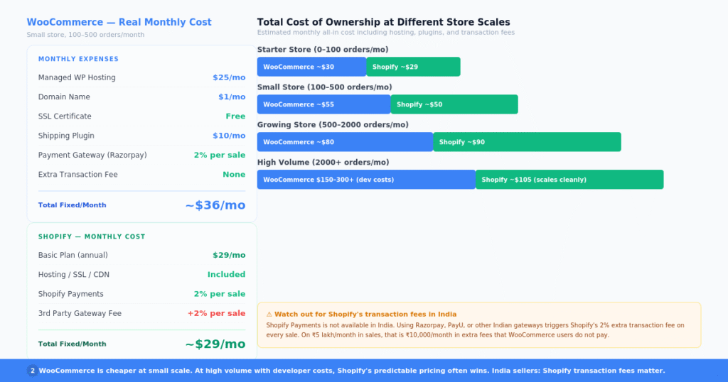Click the 'MONTHLY EXPENSES' heading

(x=78, y=59)
